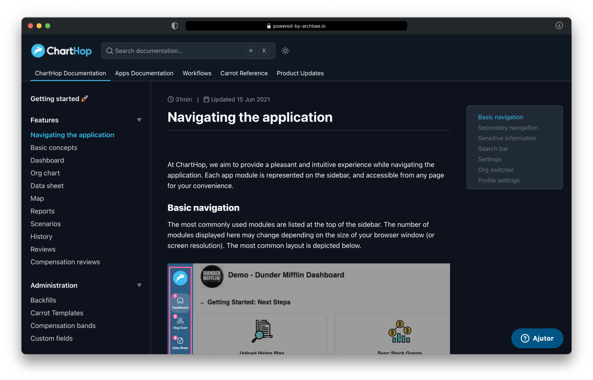593x380 pixels.
Task: Click the browser privacy shield icon
Action: pyautogui.click(x=174, y=26)
